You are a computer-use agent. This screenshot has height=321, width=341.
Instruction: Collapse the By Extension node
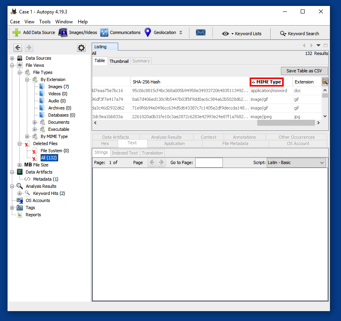click(x=27, y=79)
